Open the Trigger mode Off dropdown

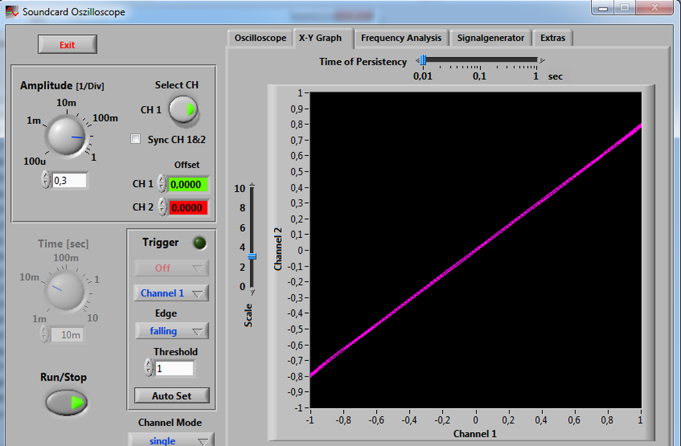coord(171,268)
